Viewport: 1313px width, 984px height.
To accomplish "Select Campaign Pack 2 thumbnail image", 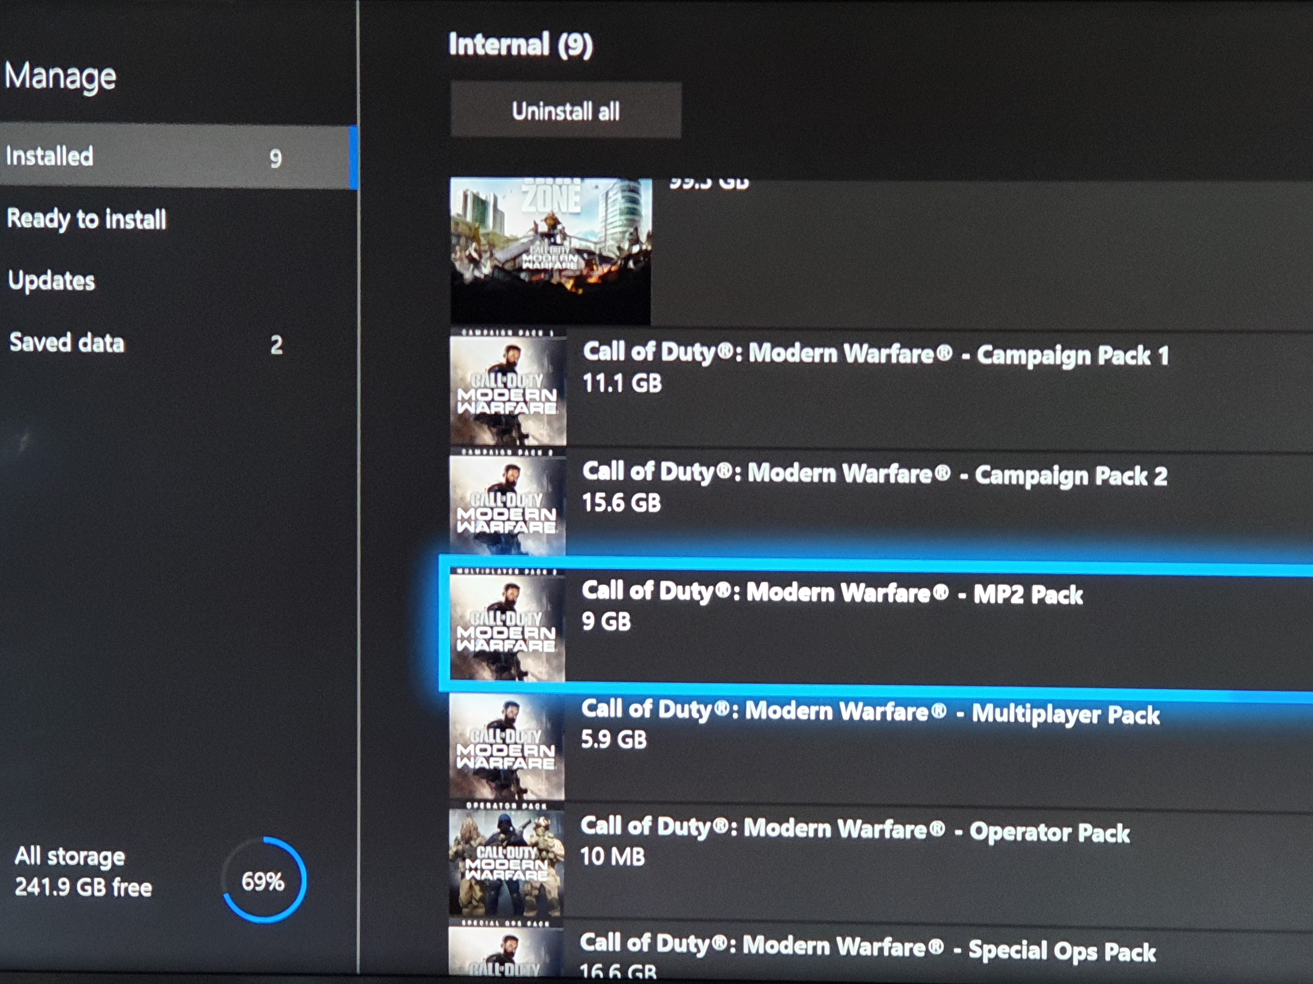I will 507,503.
